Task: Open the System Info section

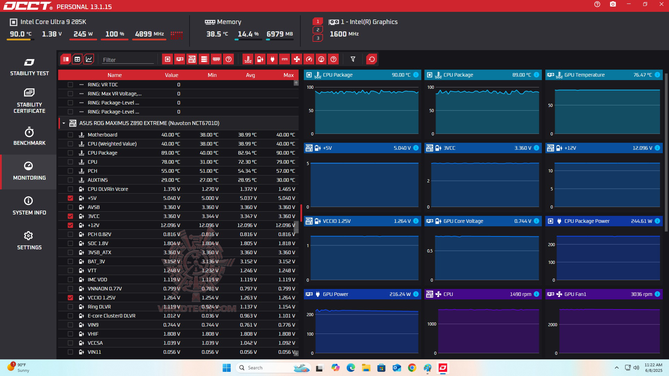Action: [x=29, y=206]
